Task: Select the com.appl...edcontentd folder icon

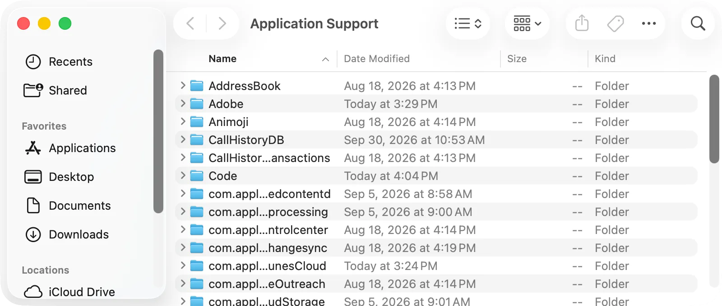Action: click(x=197, y=193)
